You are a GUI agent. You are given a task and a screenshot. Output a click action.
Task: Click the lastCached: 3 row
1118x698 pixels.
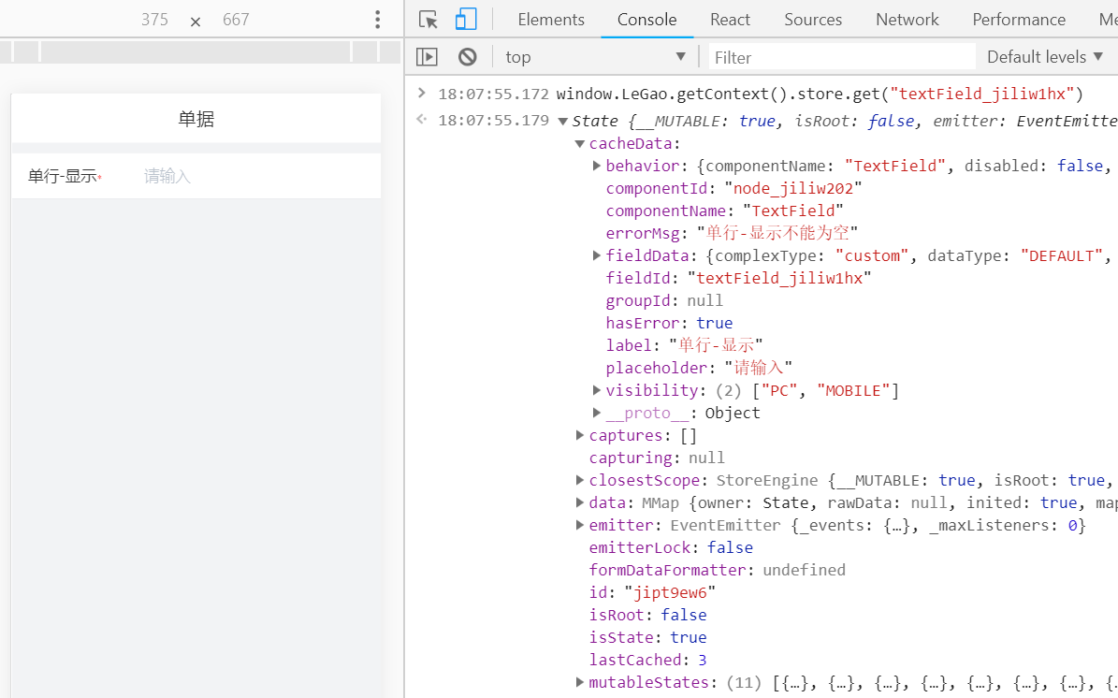(x=647, y=660)
